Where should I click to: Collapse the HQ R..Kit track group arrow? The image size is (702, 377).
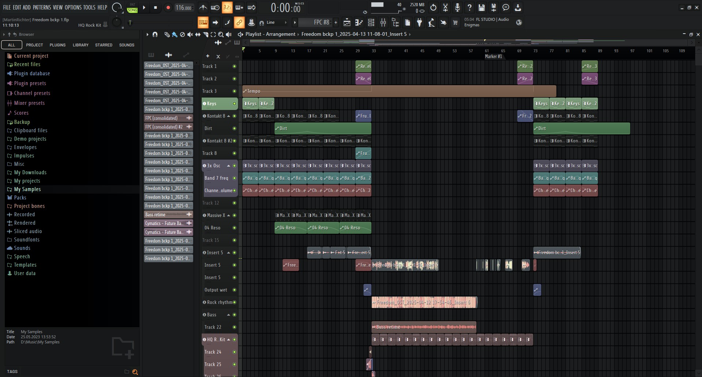(x=229, y=340)
